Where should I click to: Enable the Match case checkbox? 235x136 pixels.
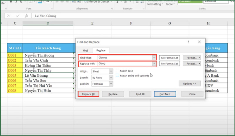tap(117, 71)
